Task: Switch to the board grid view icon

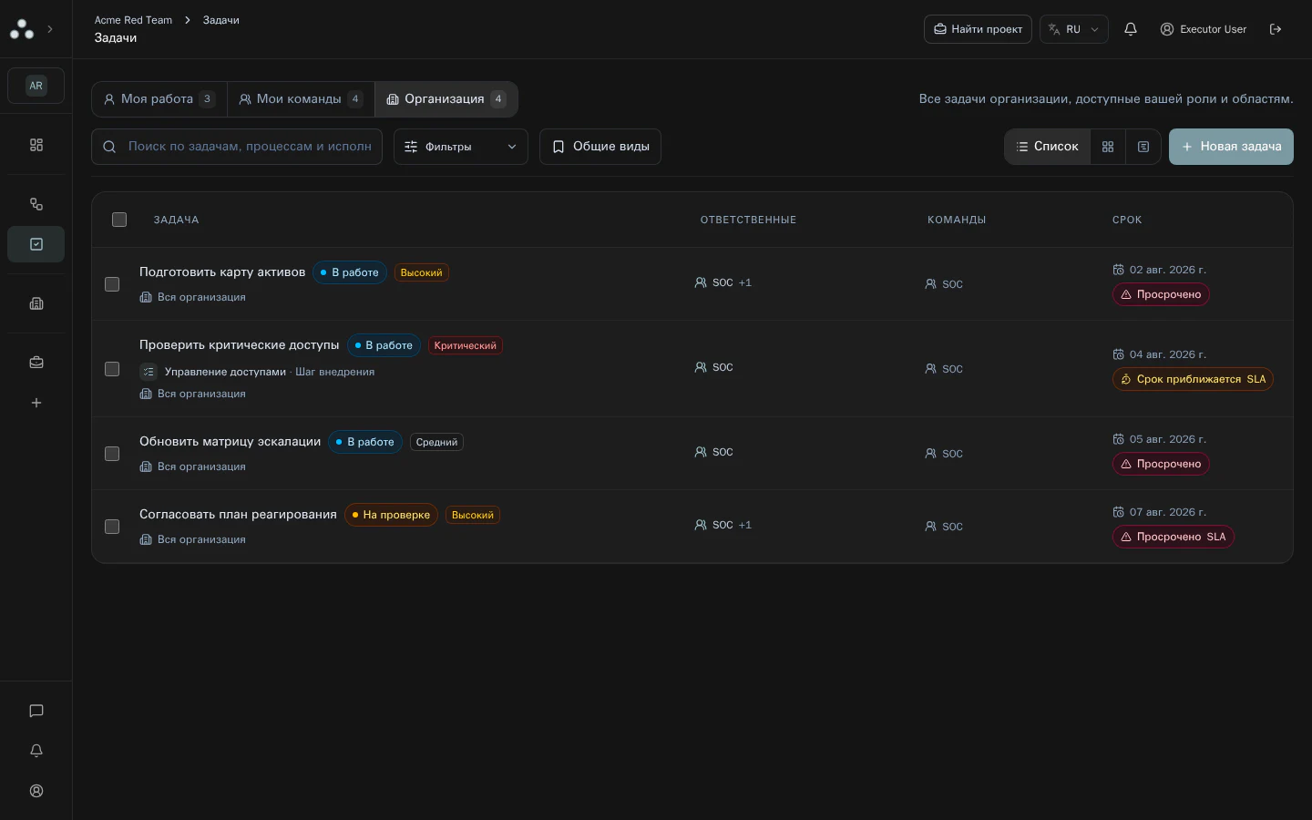Action: coord(1108,147)
